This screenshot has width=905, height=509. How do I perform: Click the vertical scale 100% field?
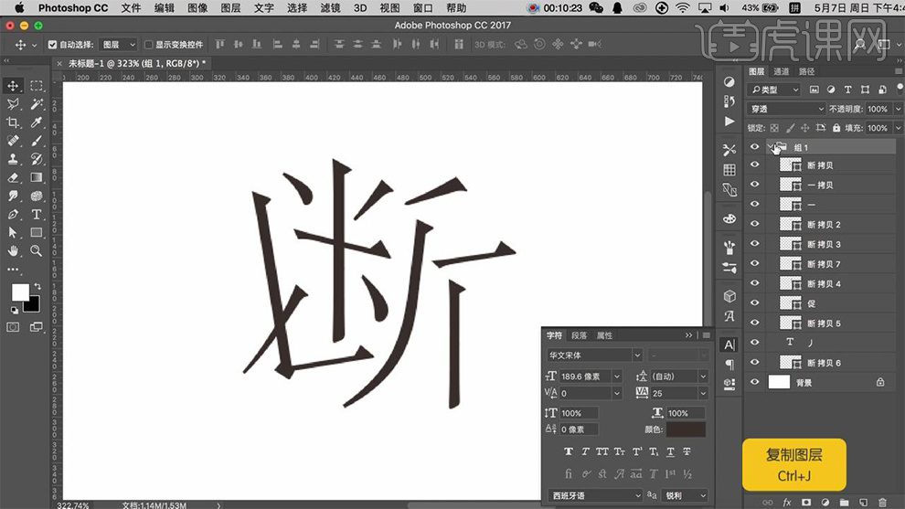pos(579,413)
